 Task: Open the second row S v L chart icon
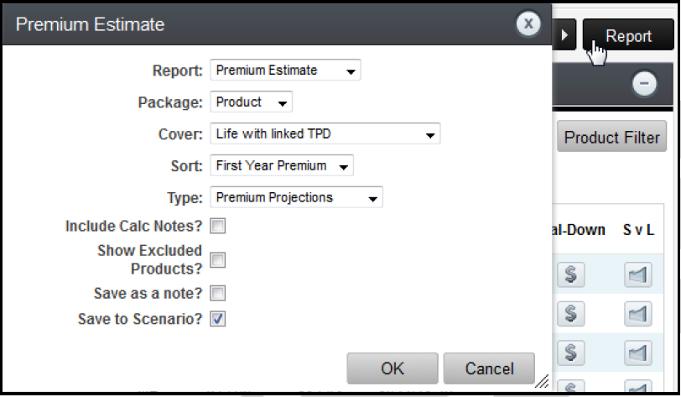tap(637, 314)
